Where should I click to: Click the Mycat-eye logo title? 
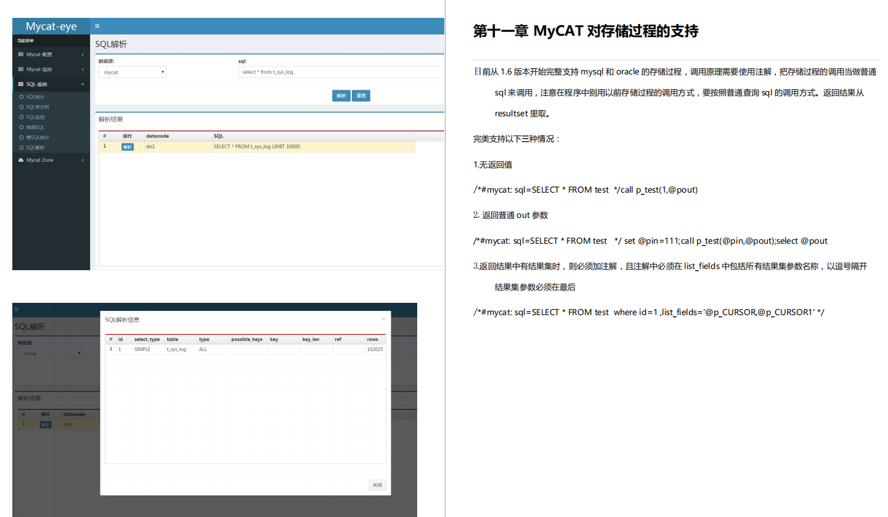coord(51,26)
